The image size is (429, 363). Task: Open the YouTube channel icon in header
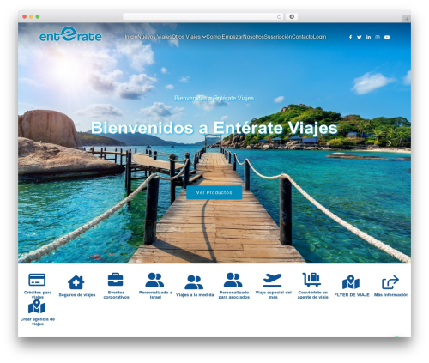coord(387,37)
